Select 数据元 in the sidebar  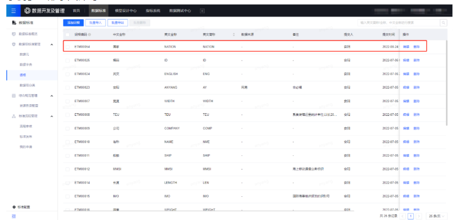[x=24, y=54]
